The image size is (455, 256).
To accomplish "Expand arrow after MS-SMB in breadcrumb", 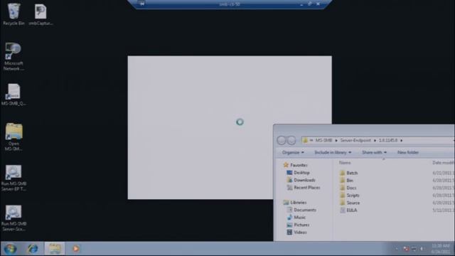I will click(336, 141).
